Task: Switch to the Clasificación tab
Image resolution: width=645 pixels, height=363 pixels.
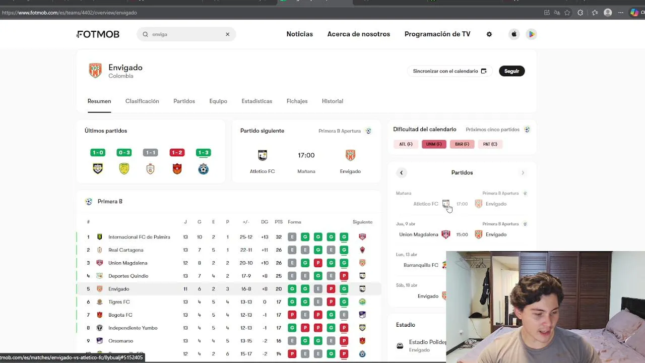Action: tap(142, 101)
